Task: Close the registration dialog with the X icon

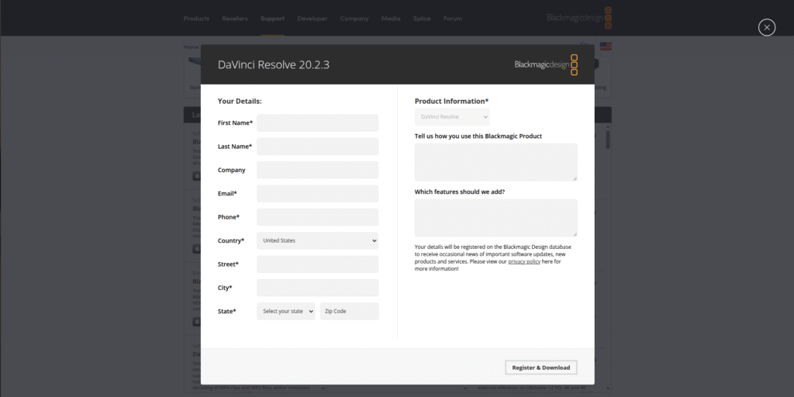Action: 766,28
